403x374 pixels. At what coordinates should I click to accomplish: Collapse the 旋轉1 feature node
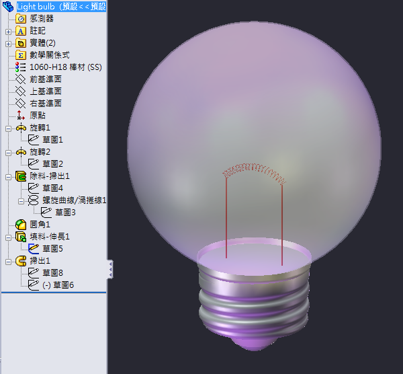tap(8, 128)
